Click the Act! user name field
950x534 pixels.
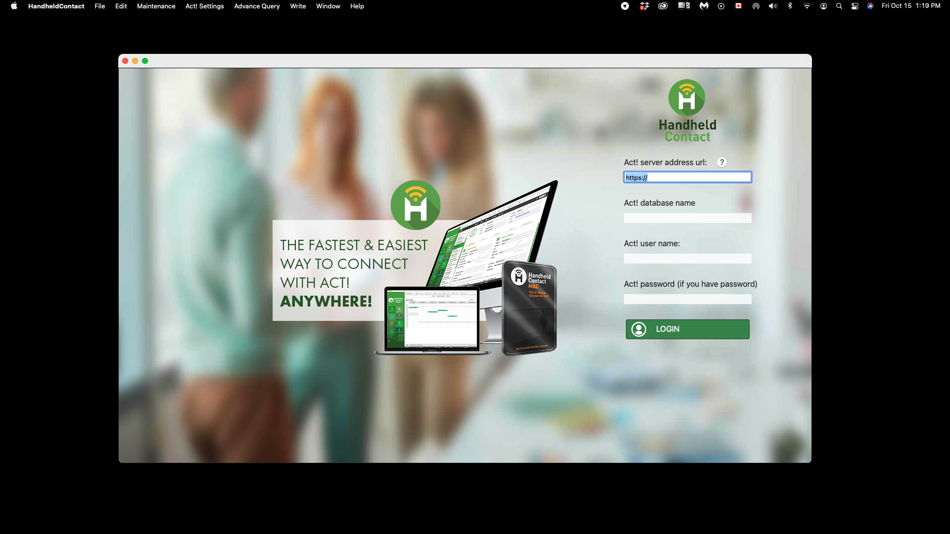pyautogui.click(x=687, y=259)
